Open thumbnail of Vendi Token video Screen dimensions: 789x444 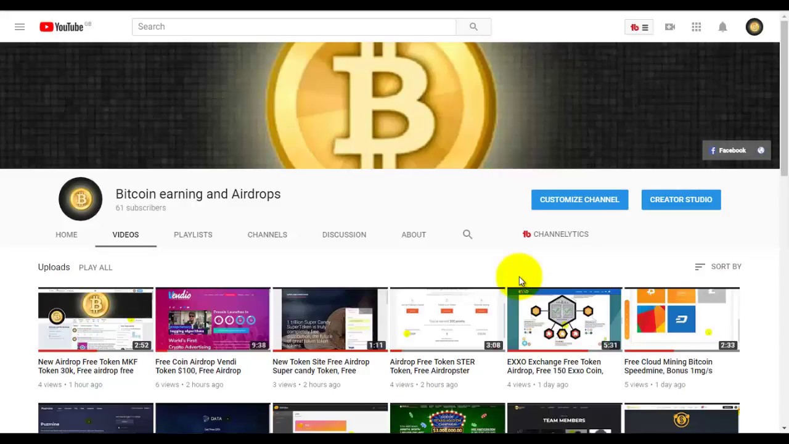tap(213, 319)
